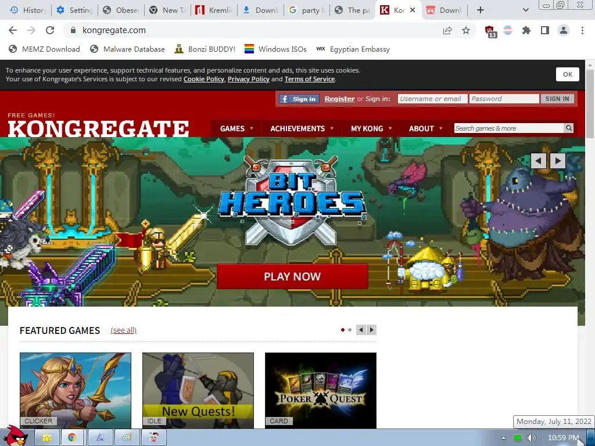Click featured games previous arrow
The width and height of the screenshot is (595, 446).
[x=361, y=330]
